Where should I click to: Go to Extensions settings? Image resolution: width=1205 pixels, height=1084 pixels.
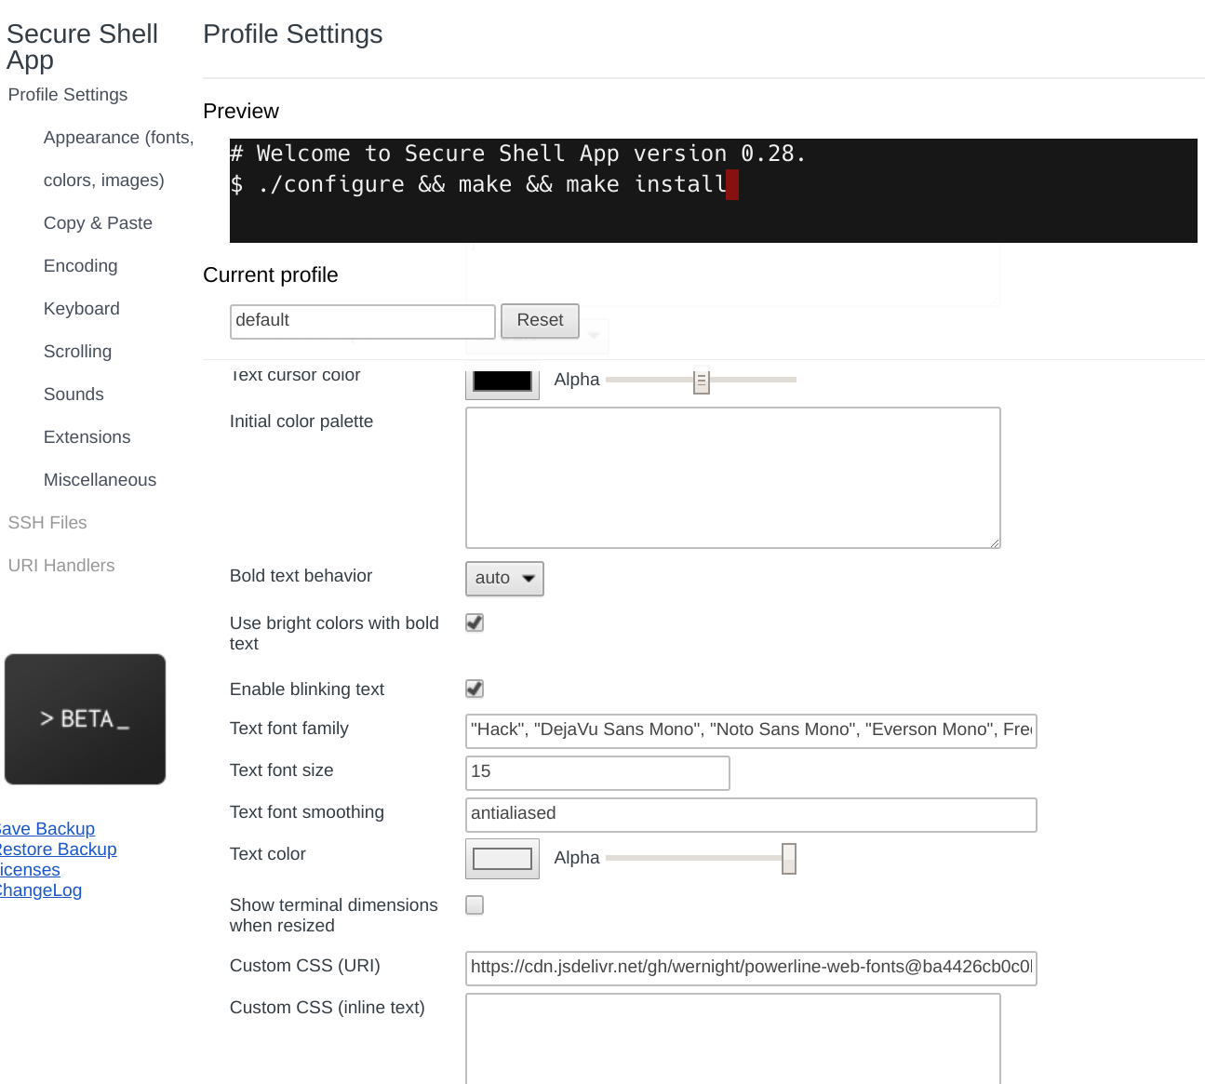point(87,437)
